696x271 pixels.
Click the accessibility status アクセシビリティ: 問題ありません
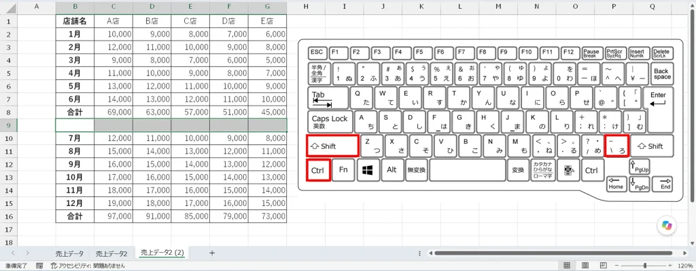coord(88,266)
